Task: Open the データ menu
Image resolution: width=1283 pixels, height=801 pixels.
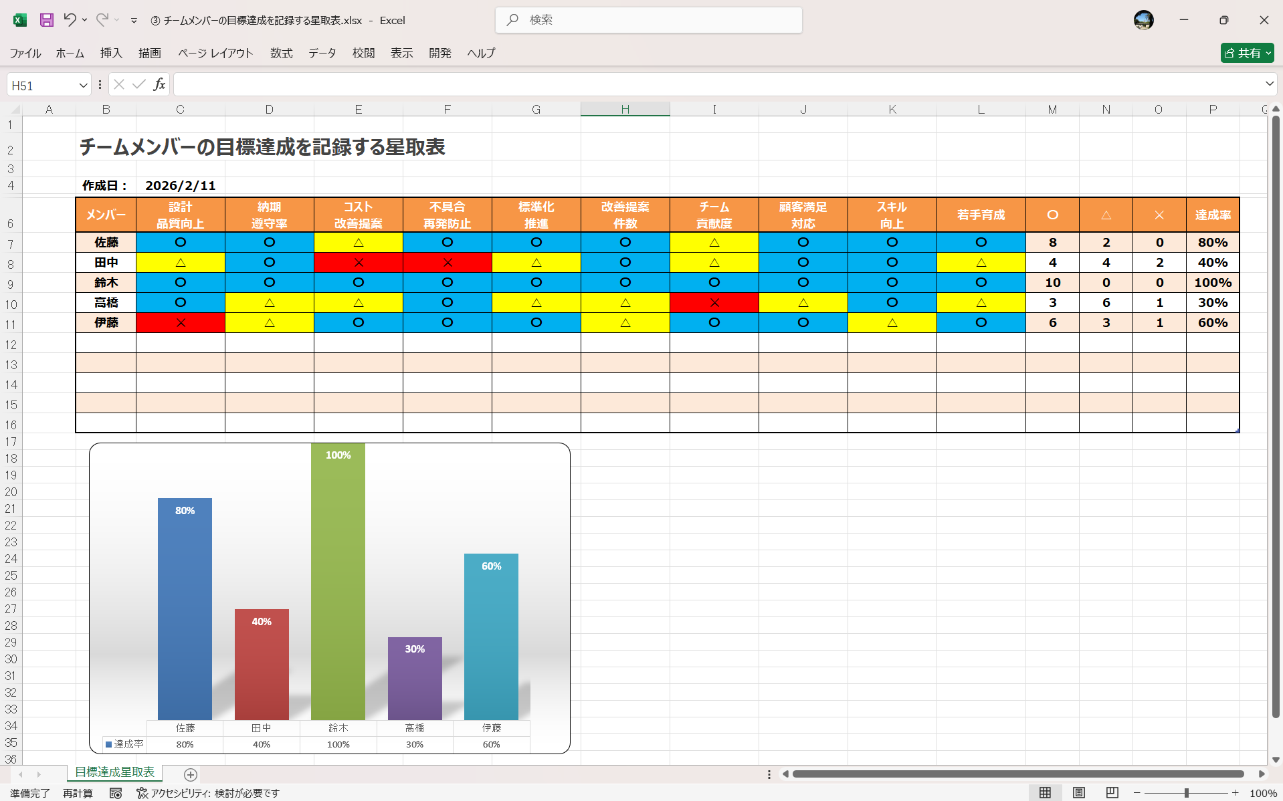Action: click(x=322, y=53)
